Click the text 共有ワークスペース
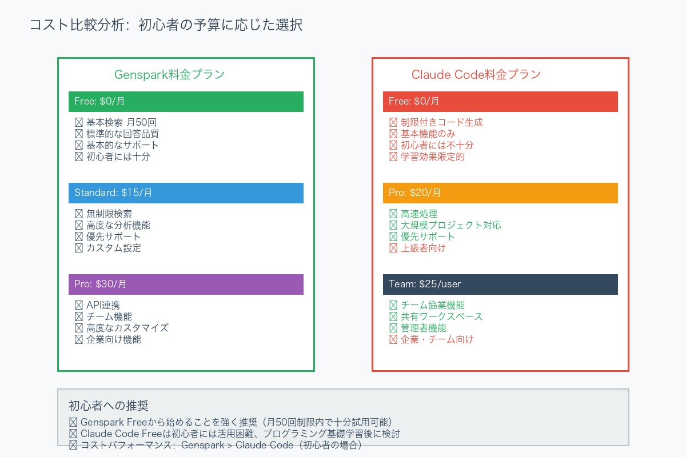Image resolution: width=686 pixels, height=457 pixels. (x=442, y=316)
